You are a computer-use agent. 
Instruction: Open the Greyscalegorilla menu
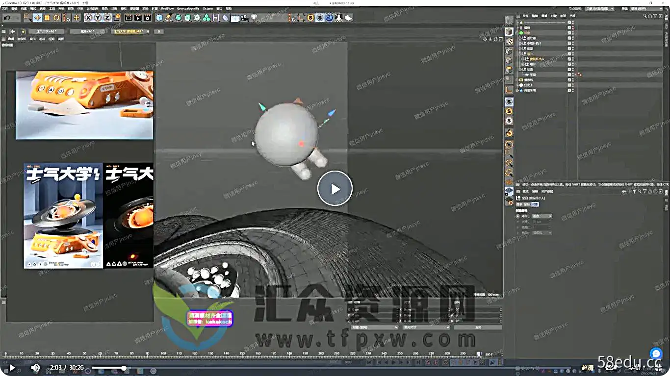pos(188,8)
